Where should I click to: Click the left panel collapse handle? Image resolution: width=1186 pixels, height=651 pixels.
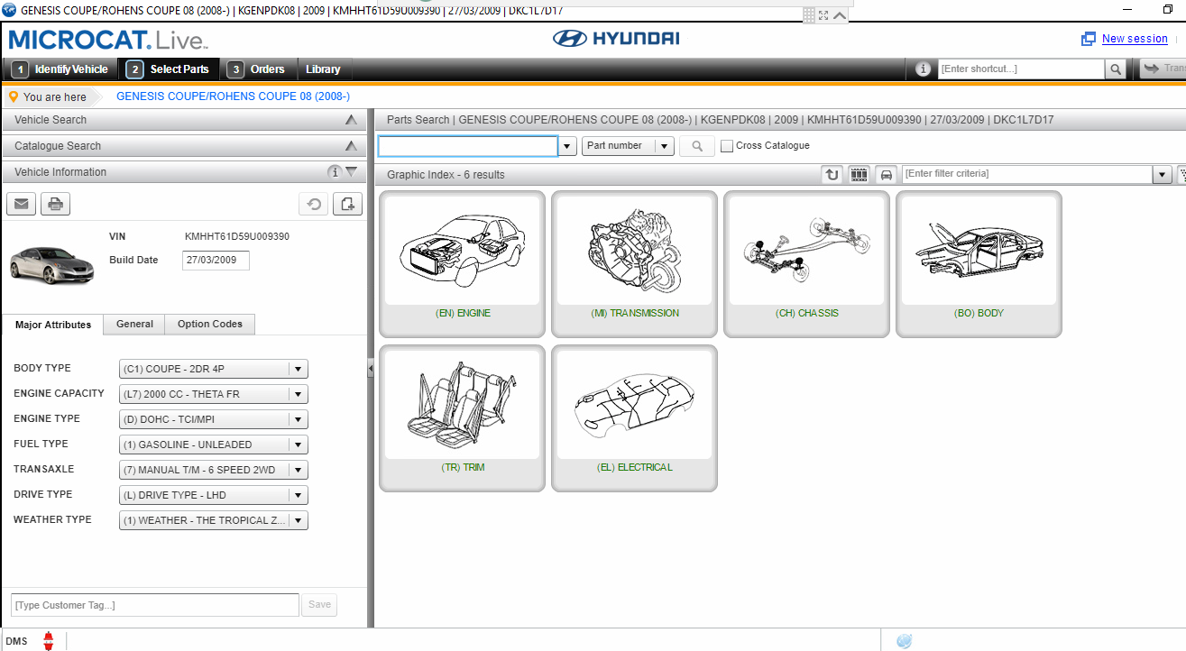[371, 368]
